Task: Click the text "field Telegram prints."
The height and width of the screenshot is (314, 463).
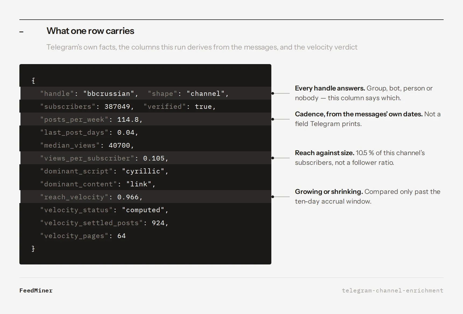Action: pyautogui.click(x=328, y=124)
